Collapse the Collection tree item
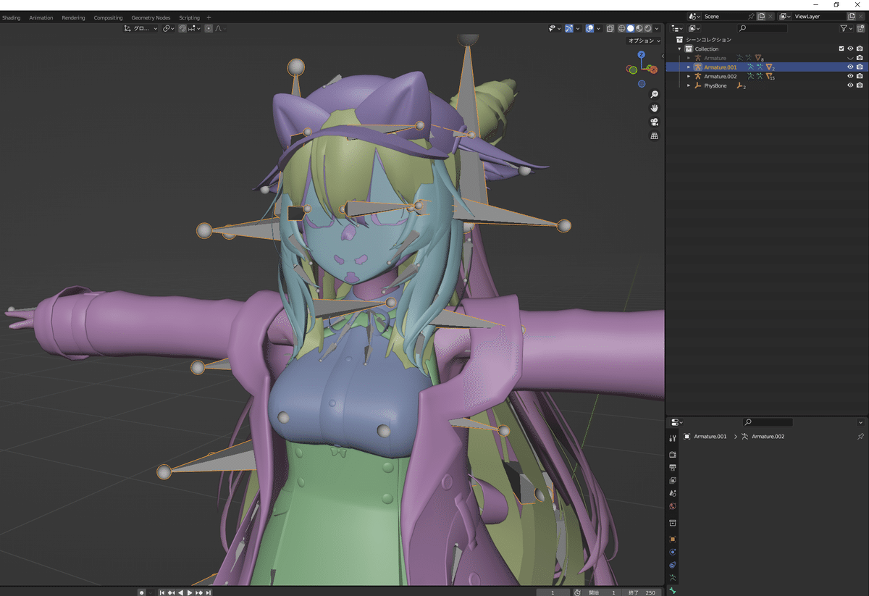This screenshot has height=596, width=869. [x=679, y=49]
